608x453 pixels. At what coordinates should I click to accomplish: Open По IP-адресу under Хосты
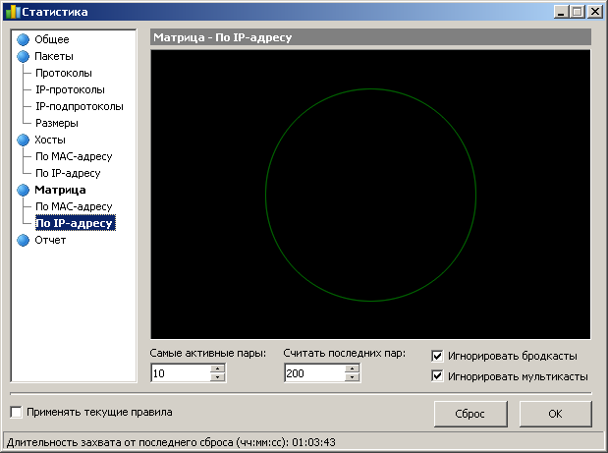[x=68, y=173]
